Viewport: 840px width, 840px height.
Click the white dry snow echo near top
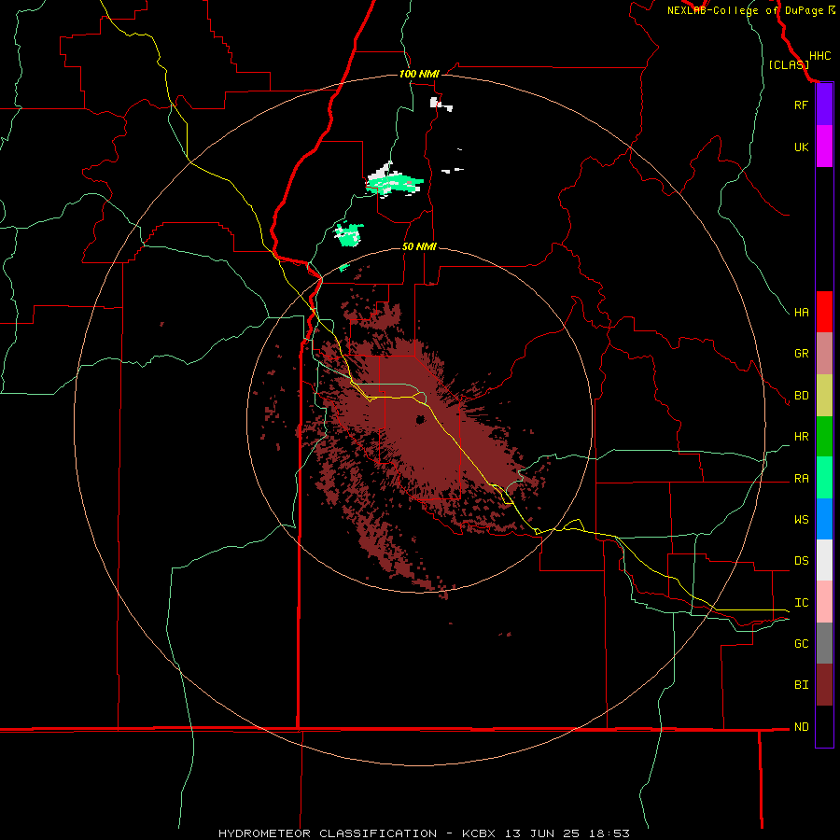click(x=441, y=104)
